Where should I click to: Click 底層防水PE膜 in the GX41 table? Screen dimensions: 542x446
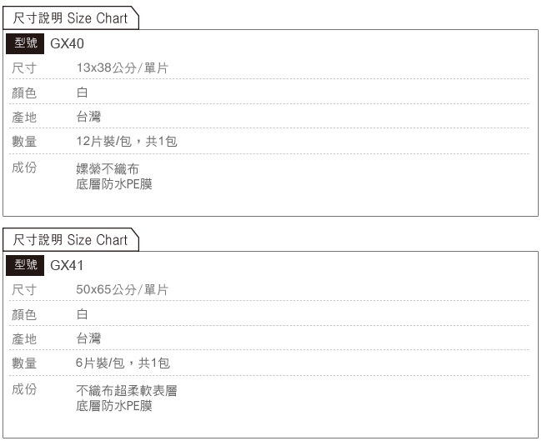coord(114,406)
